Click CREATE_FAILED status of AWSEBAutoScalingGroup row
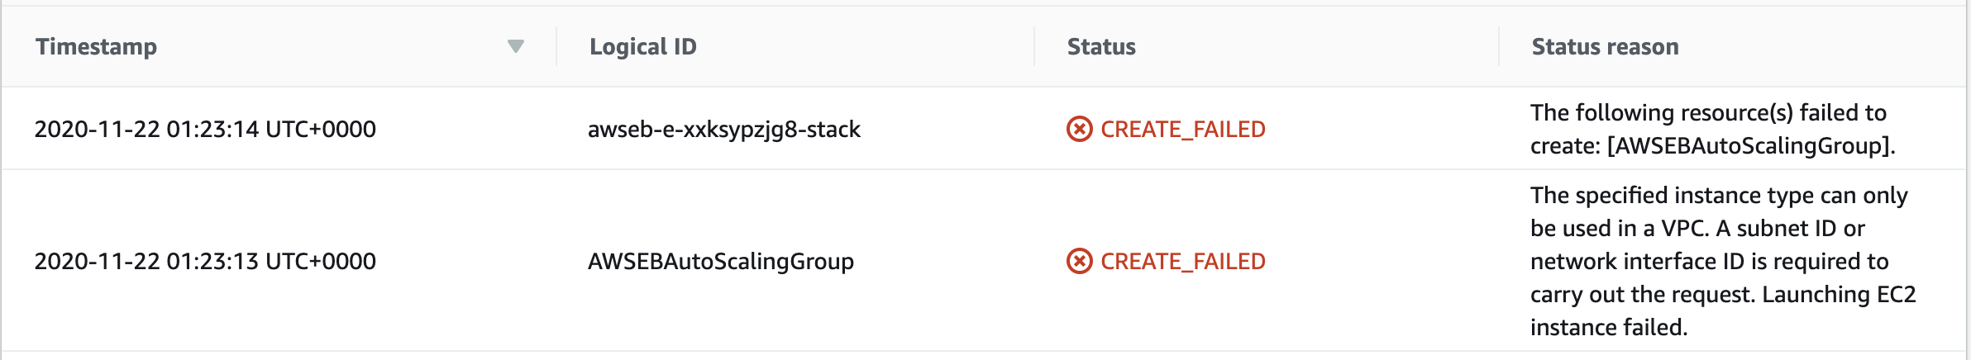Image resolution: width=1971 pixels, height=360 pixels. coord(1183,261)
